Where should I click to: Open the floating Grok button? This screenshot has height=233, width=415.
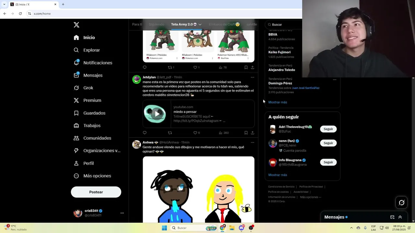coord(402,203)
